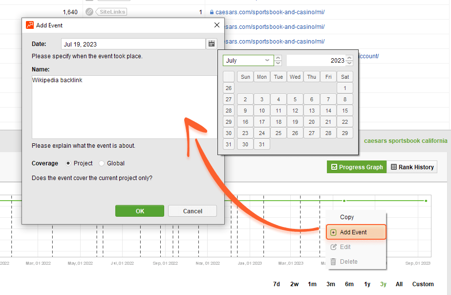Image resolution: width=451 pixels, height=295 pixels.
Task: Click the Add Event plus icon in the context menu
Action: pos(333,232)
